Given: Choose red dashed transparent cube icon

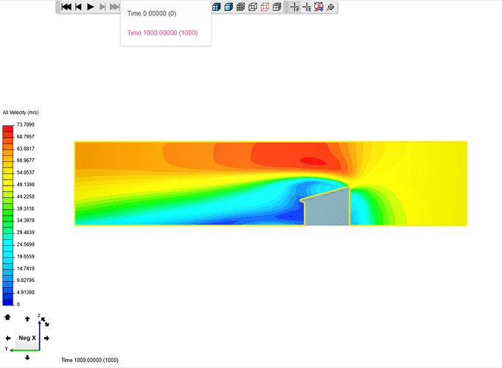Looking at the screenshot, I should tap(265, 7).
